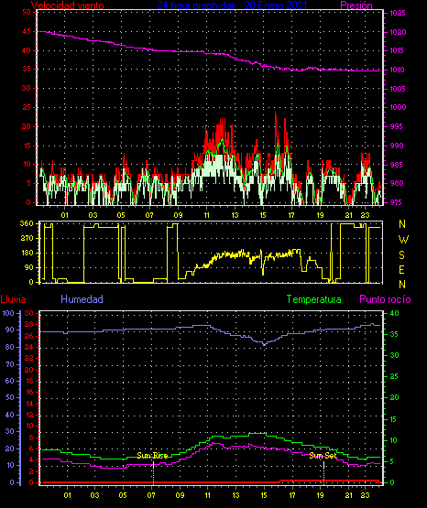Click the E compass letter
This screenshot has width=427, height=508.
click(401, 269)
